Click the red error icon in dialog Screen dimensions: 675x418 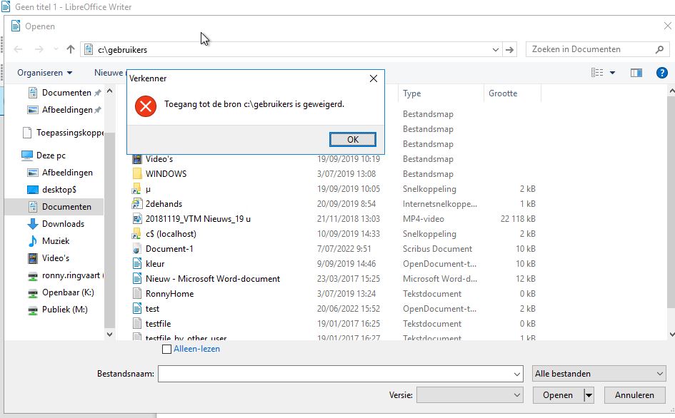(x=146, y=106)
